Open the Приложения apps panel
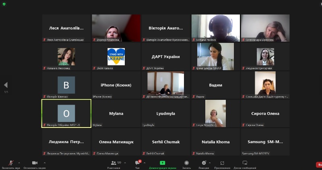 222,164
